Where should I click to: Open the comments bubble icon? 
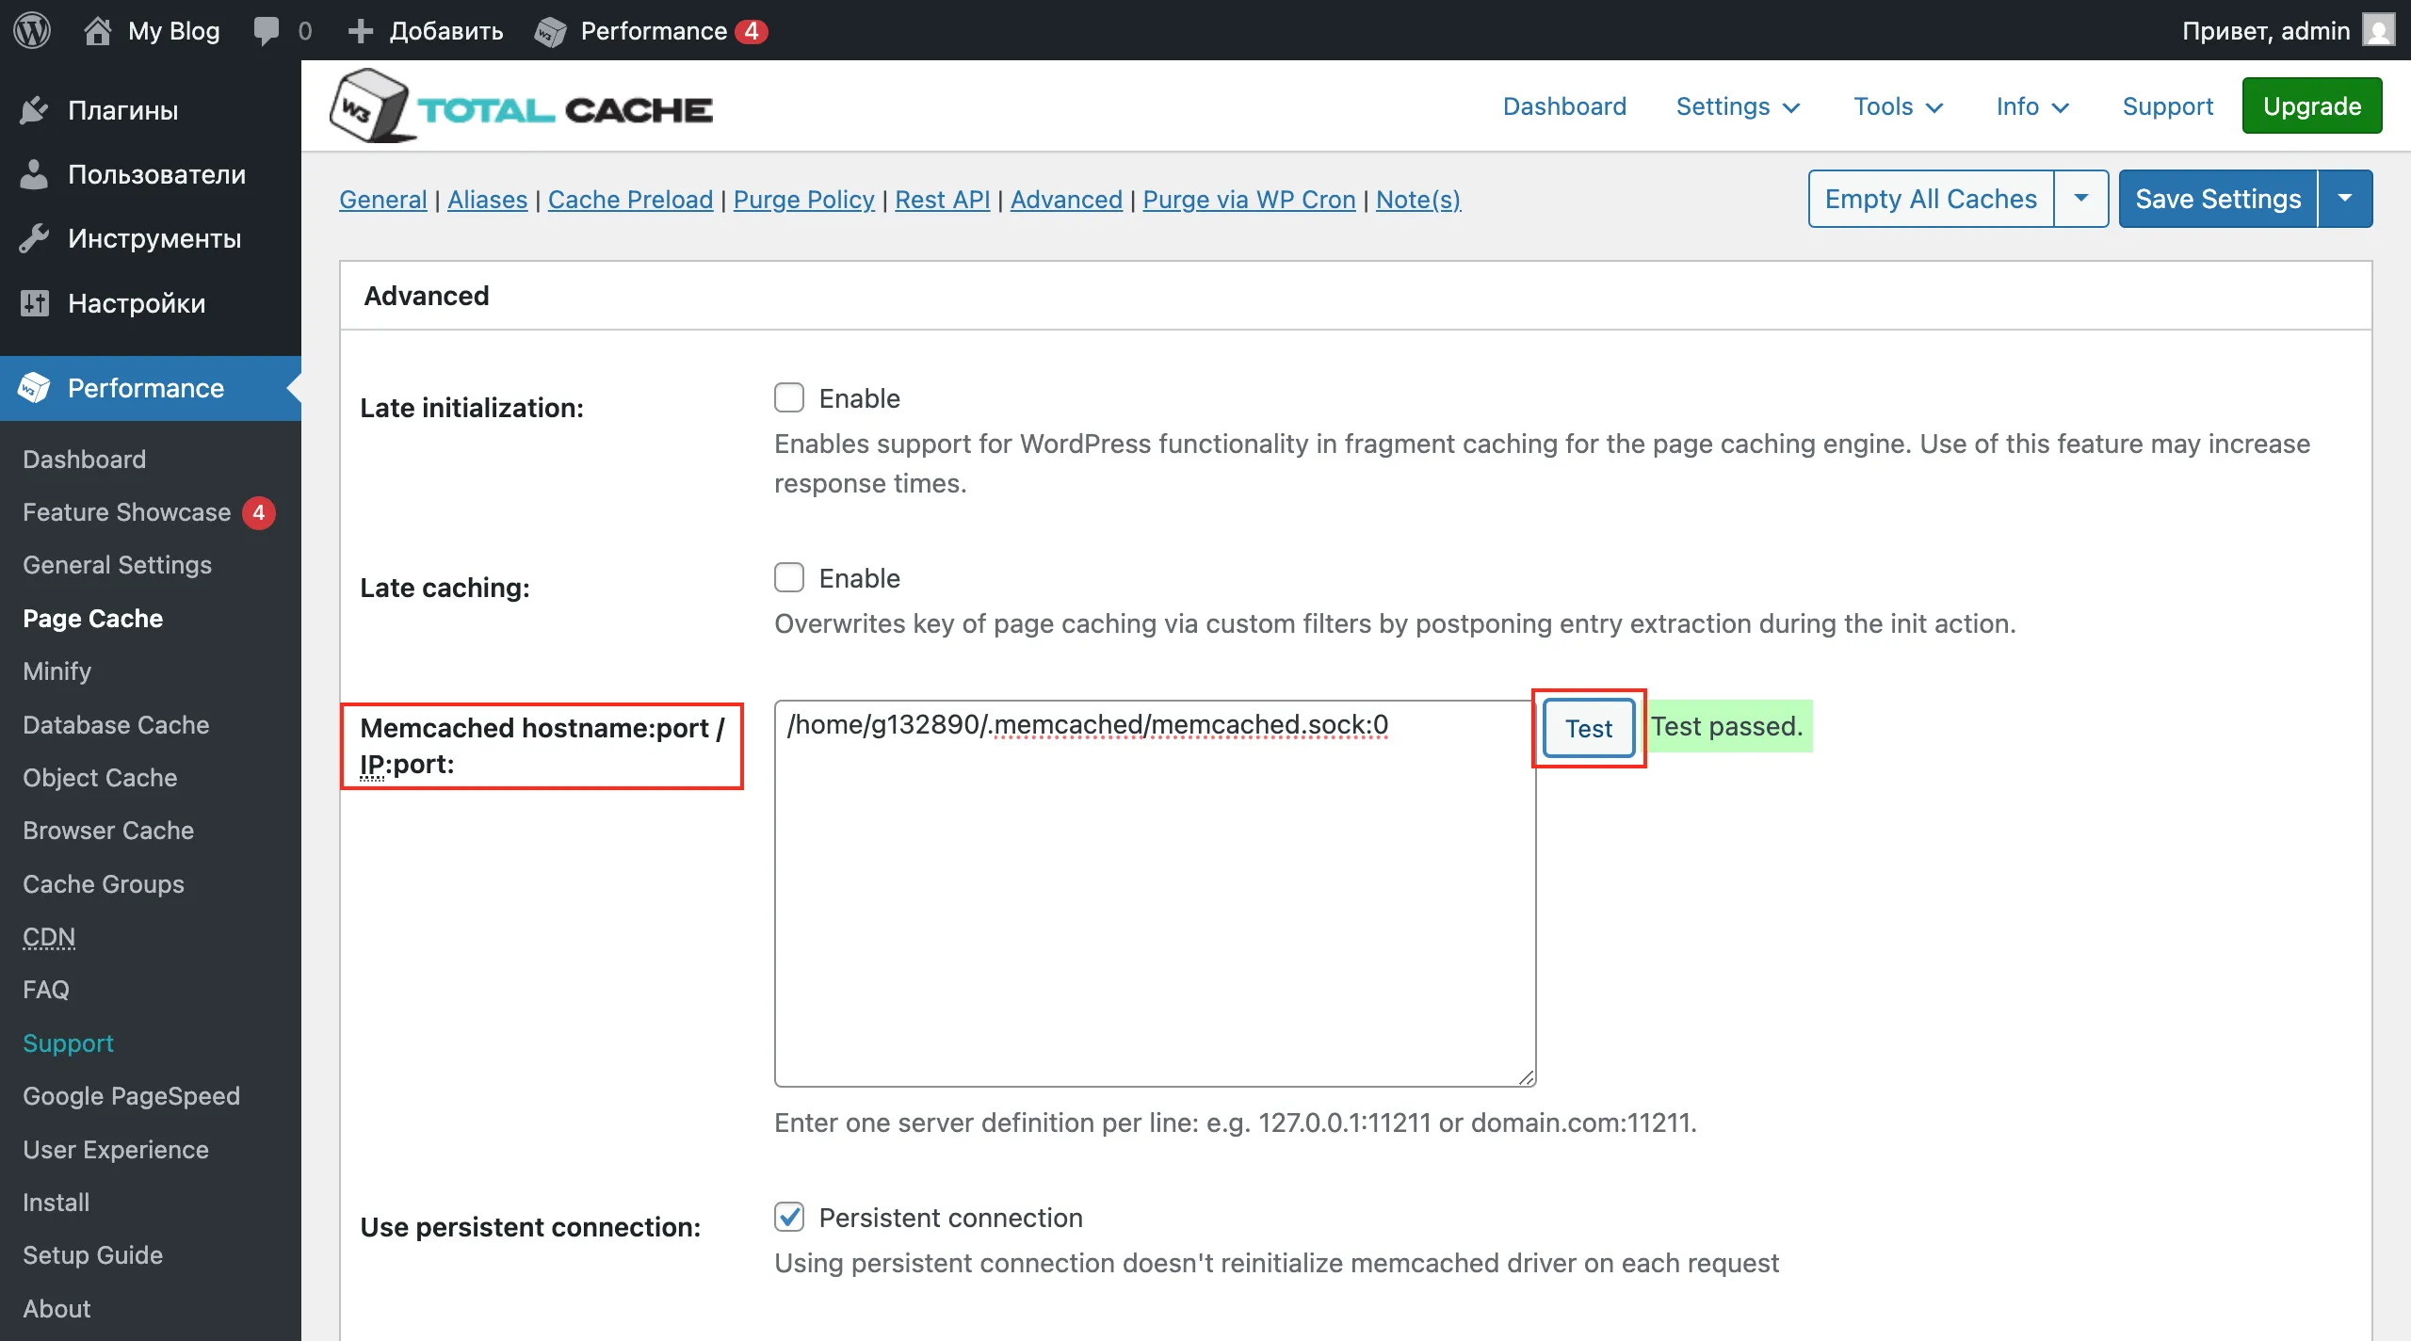click(267, 30)
